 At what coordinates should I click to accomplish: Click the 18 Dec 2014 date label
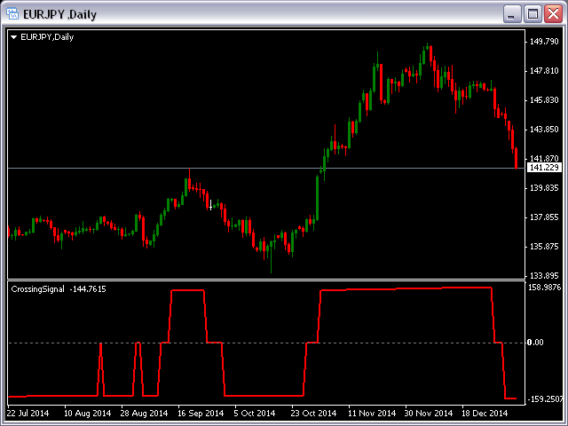pos(485,413)
